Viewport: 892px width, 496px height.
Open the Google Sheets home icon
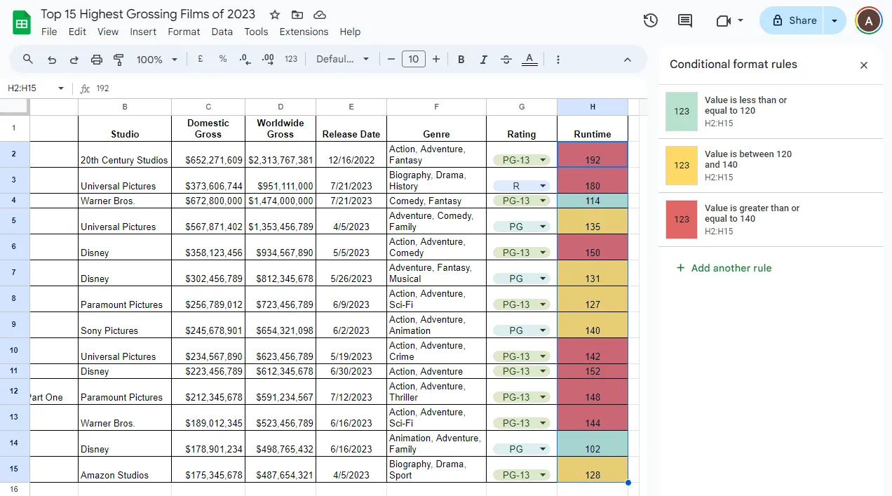[22, 22]
